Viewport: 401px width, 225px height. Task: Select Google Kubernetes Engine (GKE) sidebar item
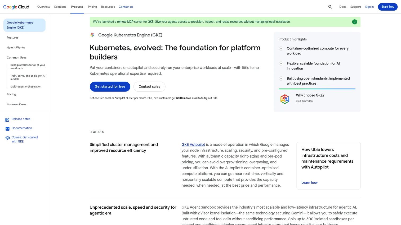24,25
